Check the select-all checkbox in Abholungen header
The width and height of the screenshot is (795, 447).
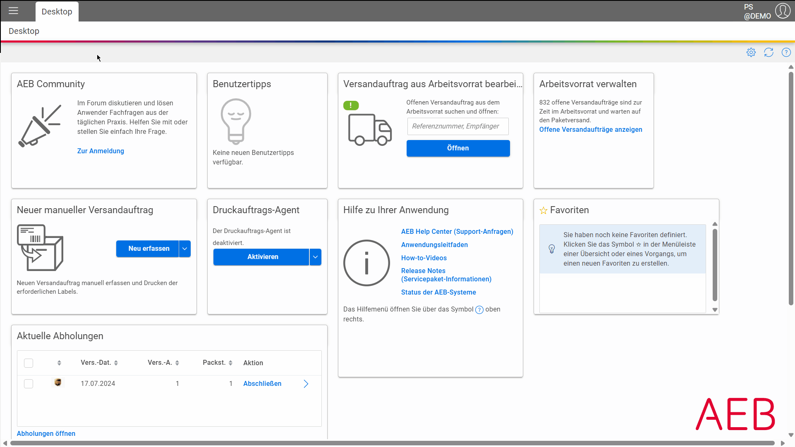pos(29,363)
